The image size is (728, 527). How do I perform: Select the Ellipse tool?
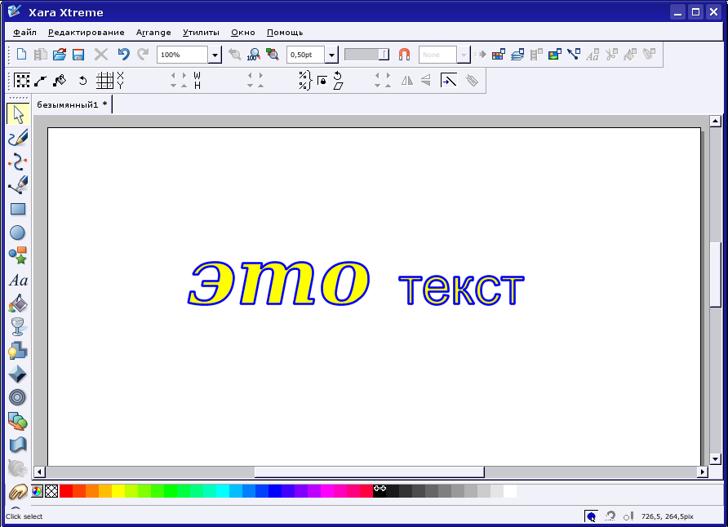17,232
